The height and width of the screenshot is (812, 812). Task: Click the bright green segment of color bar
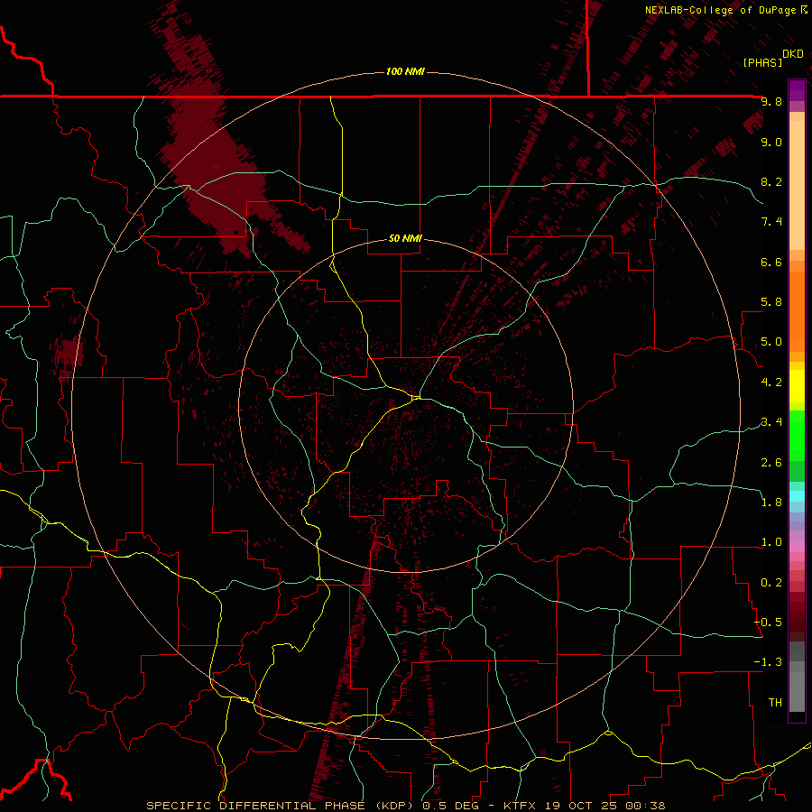[x=797, y=436]
